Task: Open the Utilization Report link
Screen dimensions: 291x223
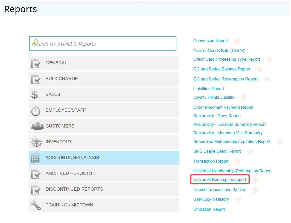Action: tap(209, 209)
